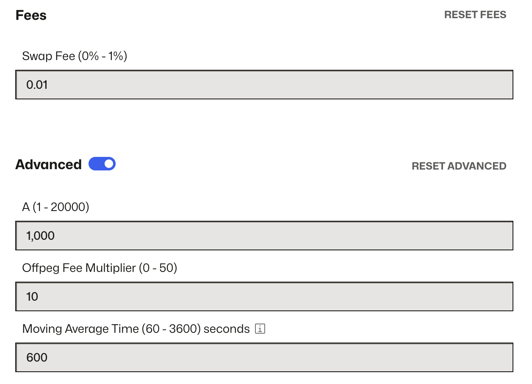
Task: Focus the Moving Average Time input field
Action: pos(264,357)
